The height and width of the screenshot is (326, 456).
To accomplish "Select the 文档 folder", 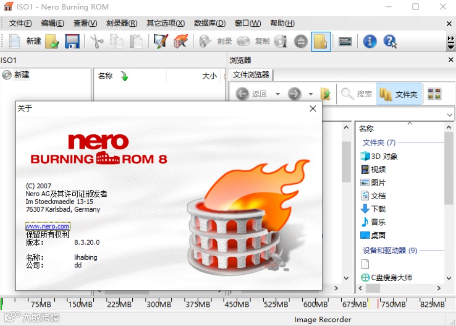I will (373, 196).
